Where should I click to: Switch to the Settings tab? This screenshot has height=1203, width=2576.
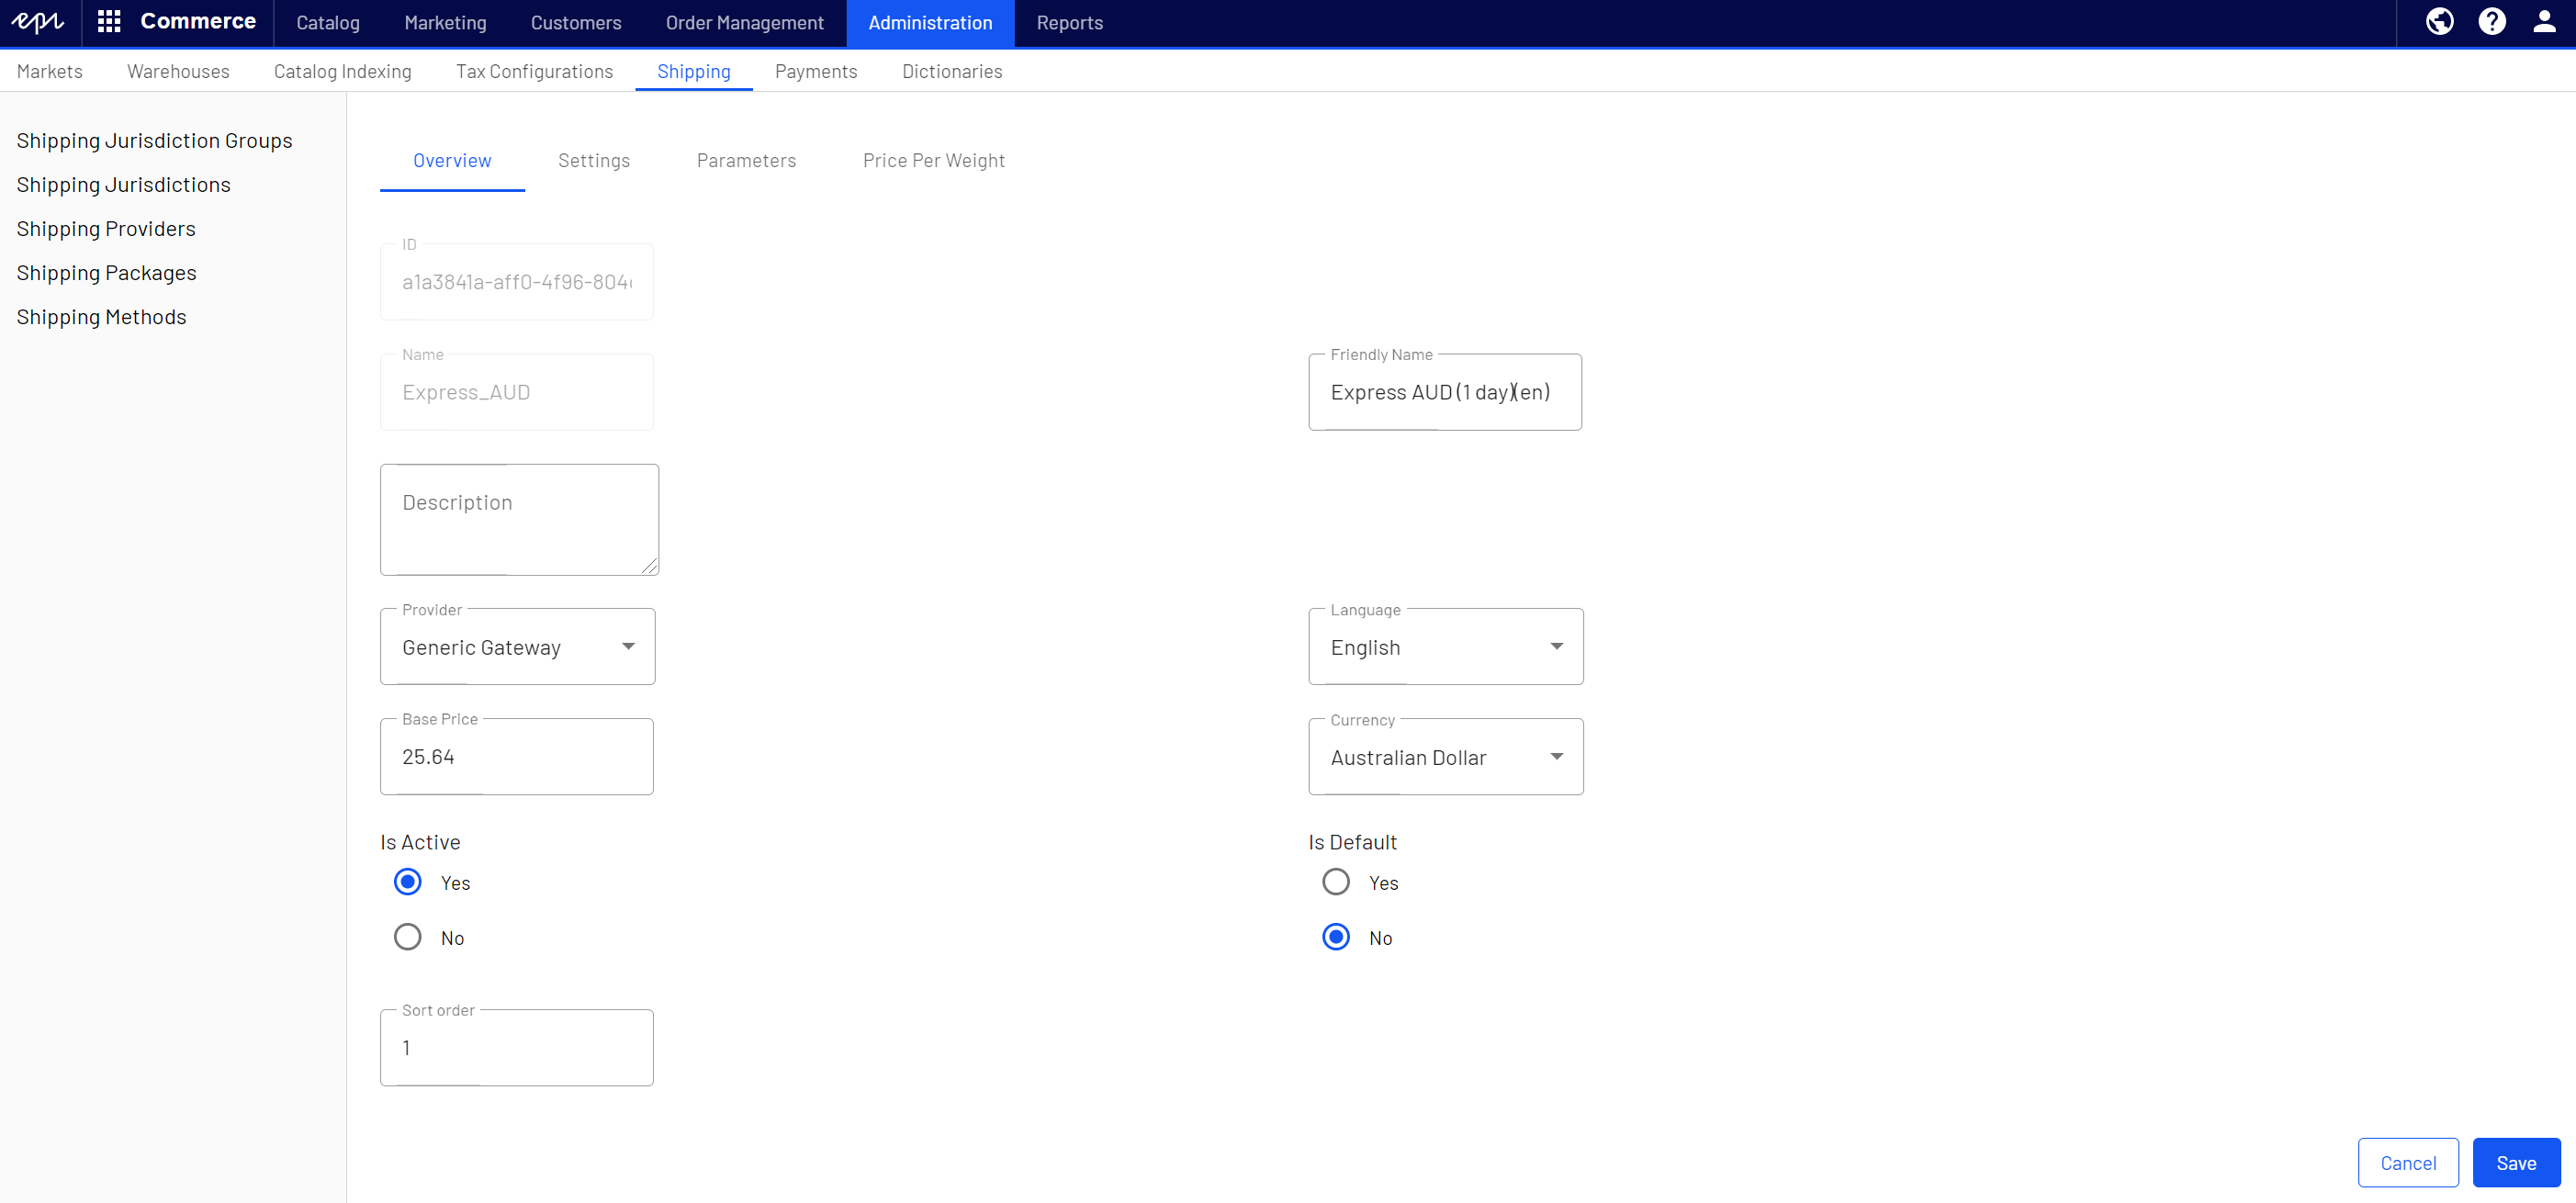pyautogui.click(x=594, y=161)
